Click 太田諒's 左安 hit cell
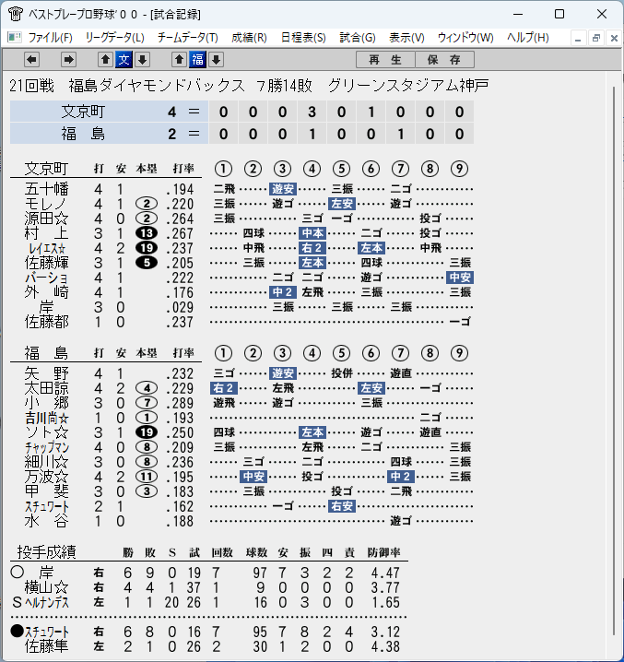The image size is (624, 662). (371, 388)
